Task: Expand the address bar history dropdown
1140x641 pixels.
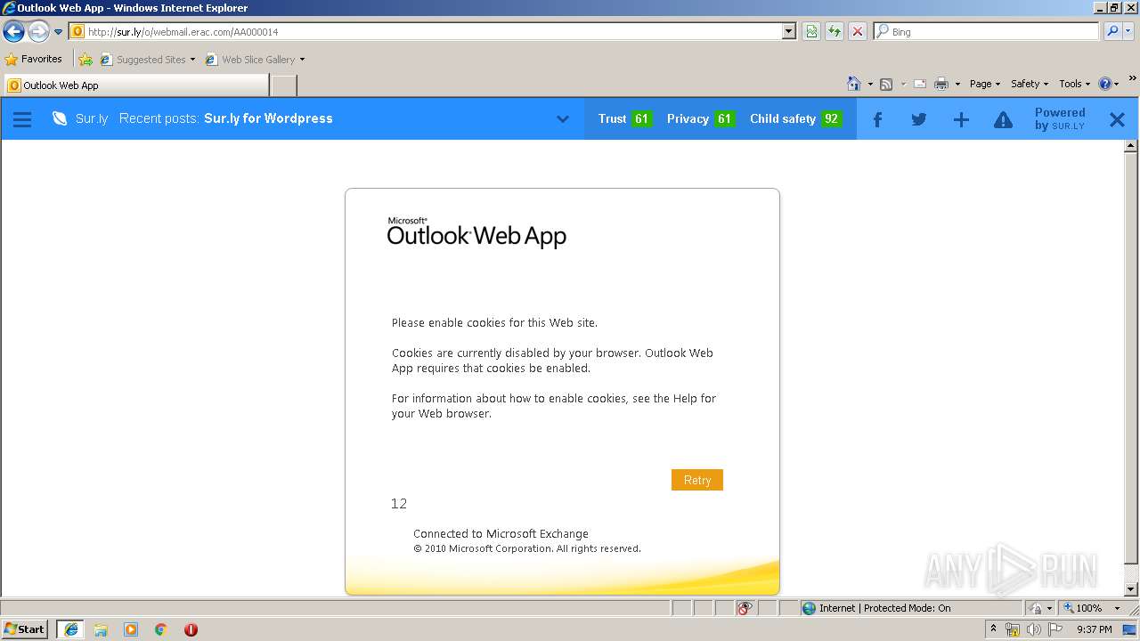Action: (x=789, y=31)
